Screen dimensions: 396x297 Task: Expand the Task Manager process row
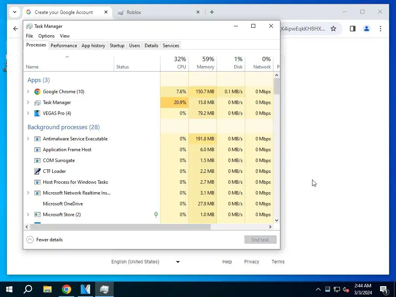[28, 102]
